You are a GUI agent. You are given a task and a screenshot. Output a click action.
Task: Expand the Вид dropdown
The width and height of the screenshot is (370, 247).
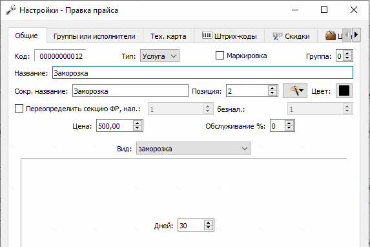point(193,149)
